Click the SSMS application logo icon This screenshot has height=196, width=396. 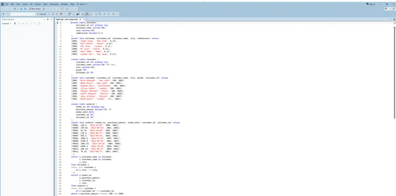coord(2,4)
